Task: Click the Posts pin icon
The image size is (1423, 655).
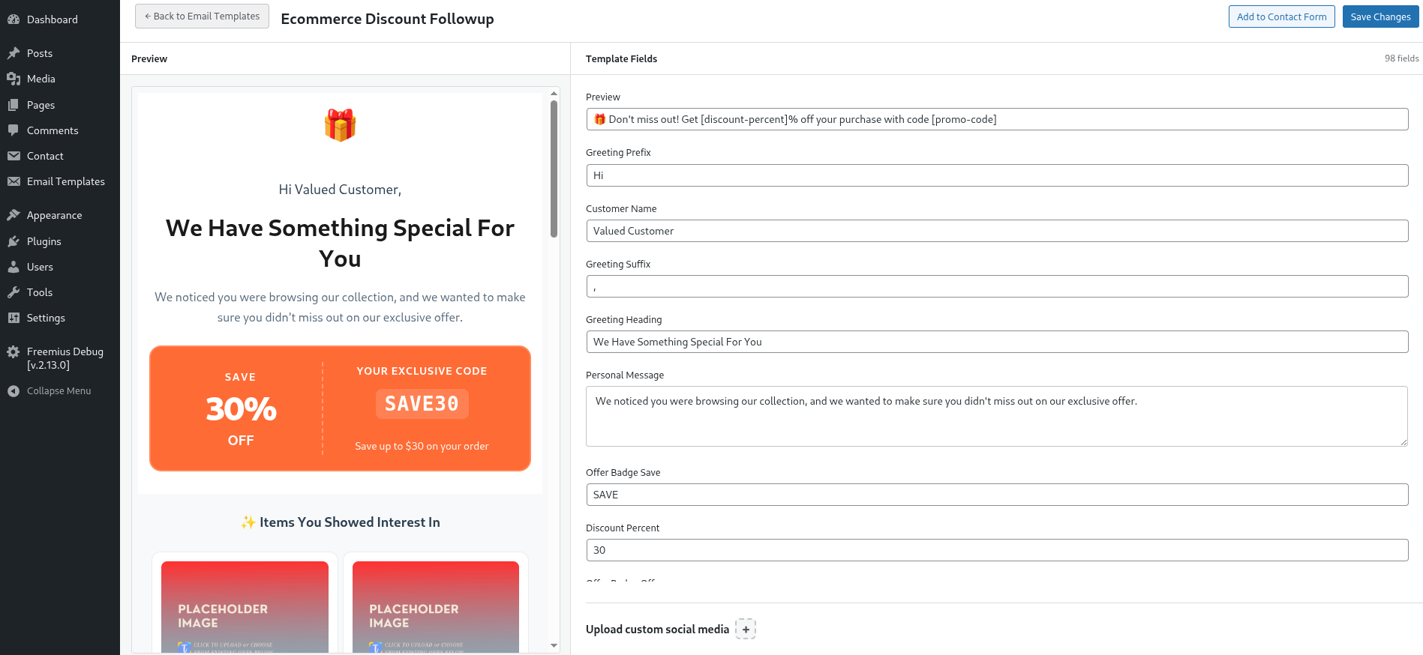Action: tap(14, 53)
